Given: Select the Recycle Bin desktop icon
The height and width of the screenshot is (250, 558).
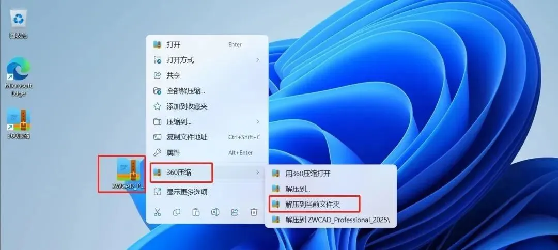Looking at the screenshot, I should click(x=18, y=24).
